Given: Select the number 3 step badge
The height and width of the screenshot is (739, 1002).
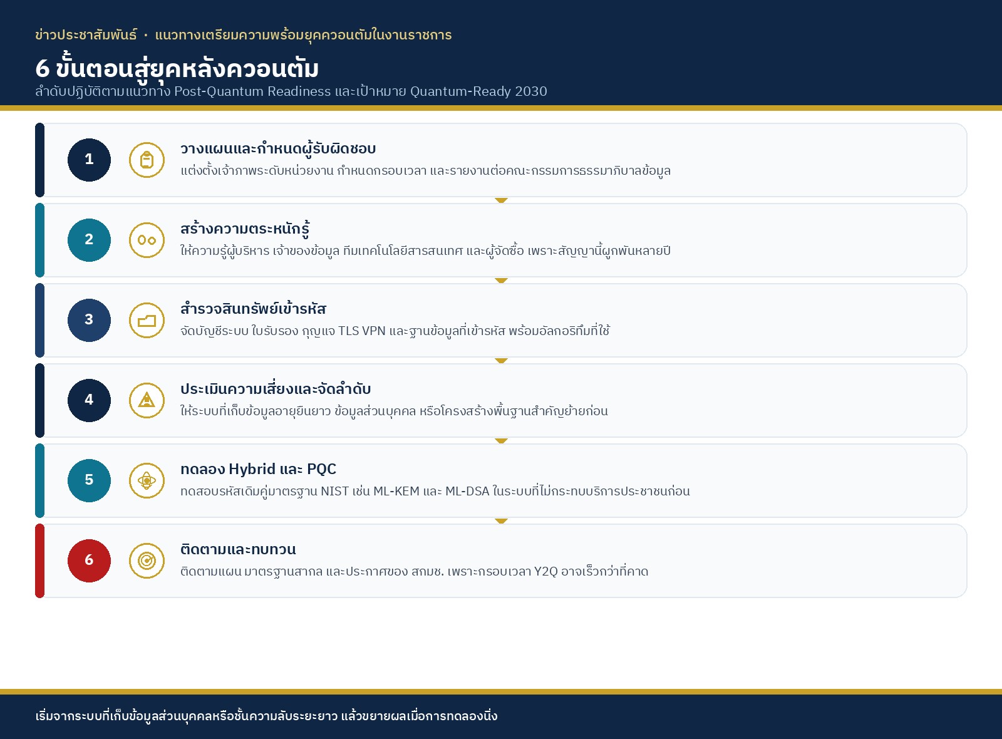Looking at the screenshot, I should click(x=89, y=320).
